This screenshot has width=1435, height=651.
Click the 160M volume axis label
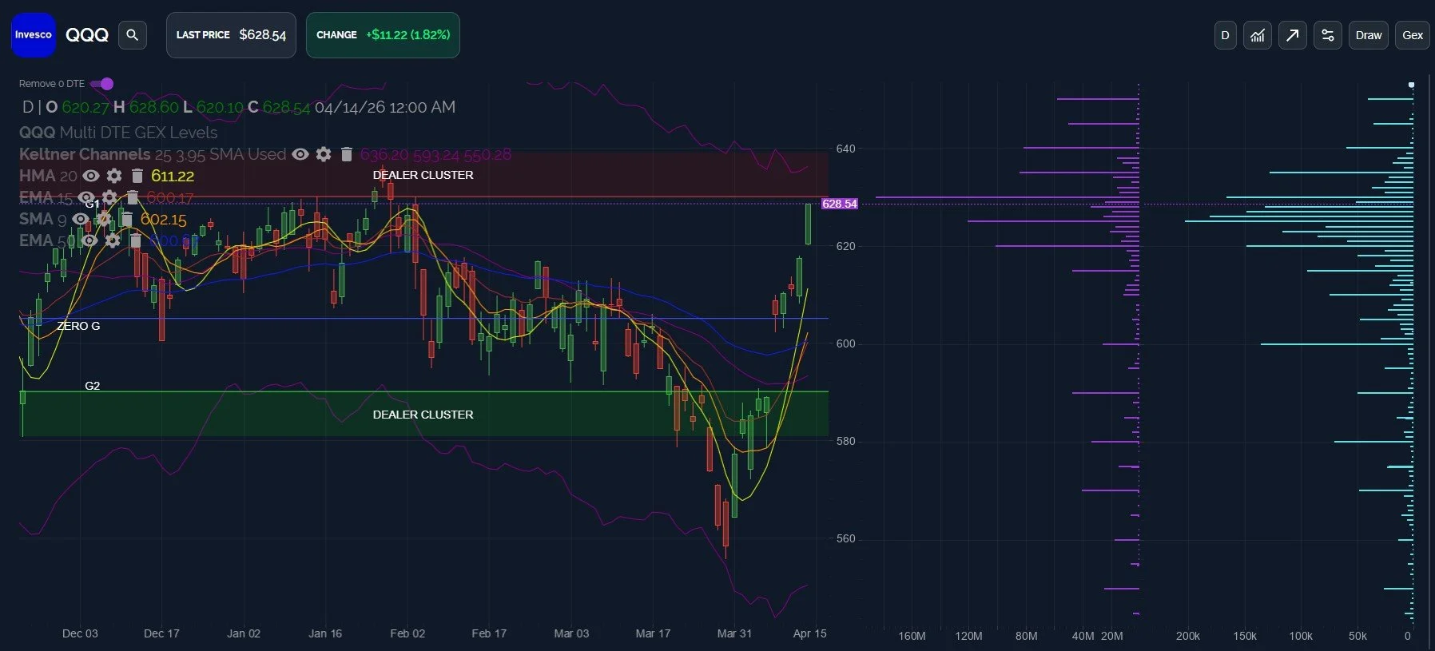912,637
